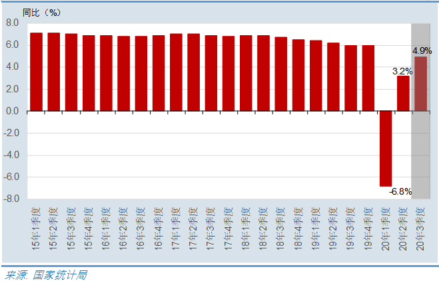Screen dimensions: 439x281
Task: Select the 15年1季度 bar
Action: click(x=37, y=72)
